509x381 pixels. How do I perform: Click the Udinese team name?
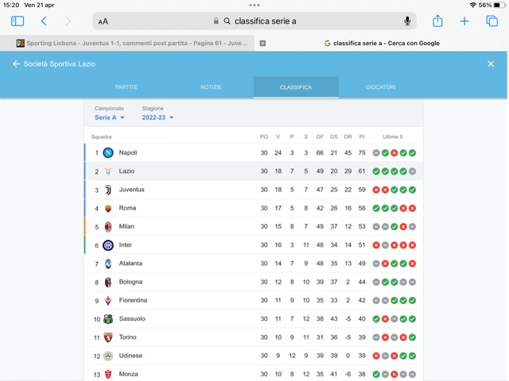tap(130, 356)
